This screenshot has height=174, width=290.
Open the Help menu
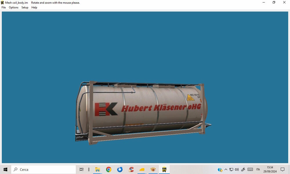tap(34, 8)
